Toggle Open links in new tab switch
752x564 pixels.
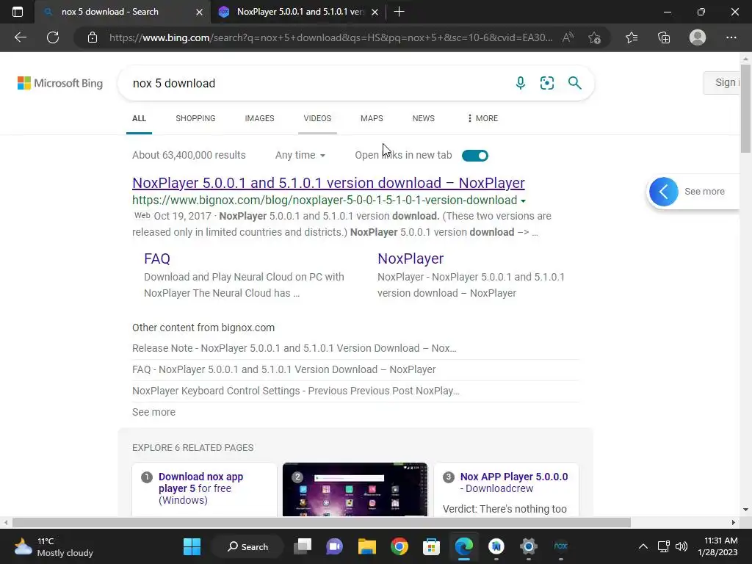point(475,156)
